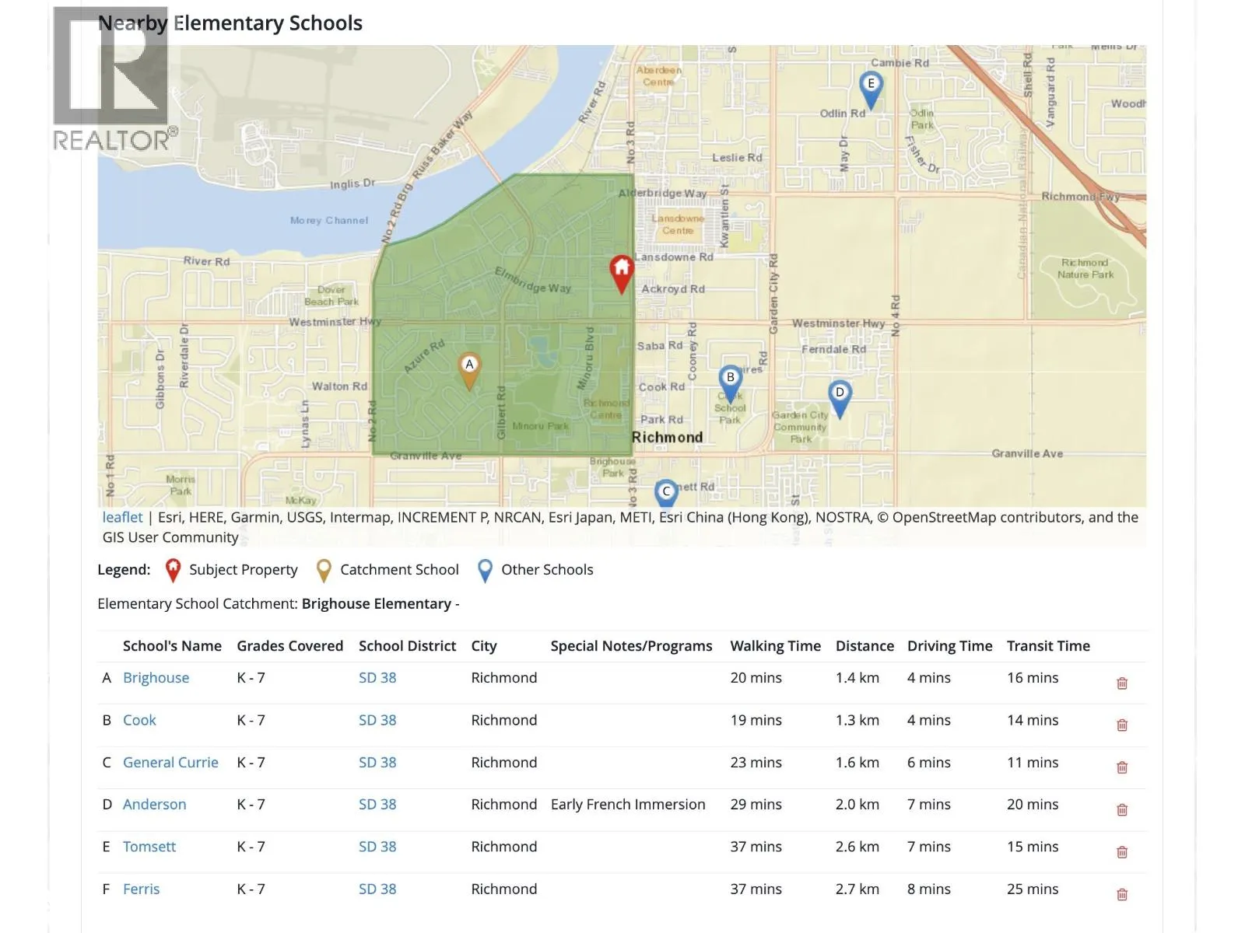Select map marker C near Brighouse Park
Image resolution: width=1245 pixels, height=933 pixels.
pos(665,493)
